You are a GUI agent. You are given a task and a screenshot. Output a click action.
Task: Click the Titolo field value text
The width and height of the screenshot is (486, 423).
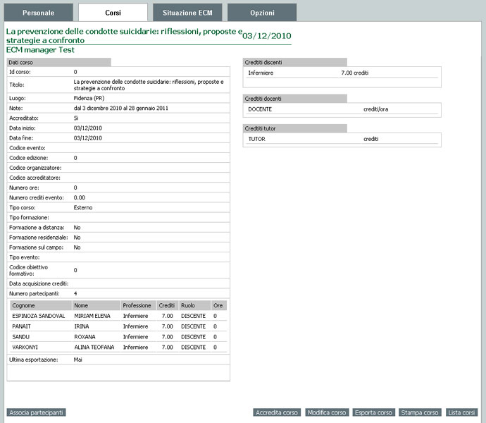[149, 85]
